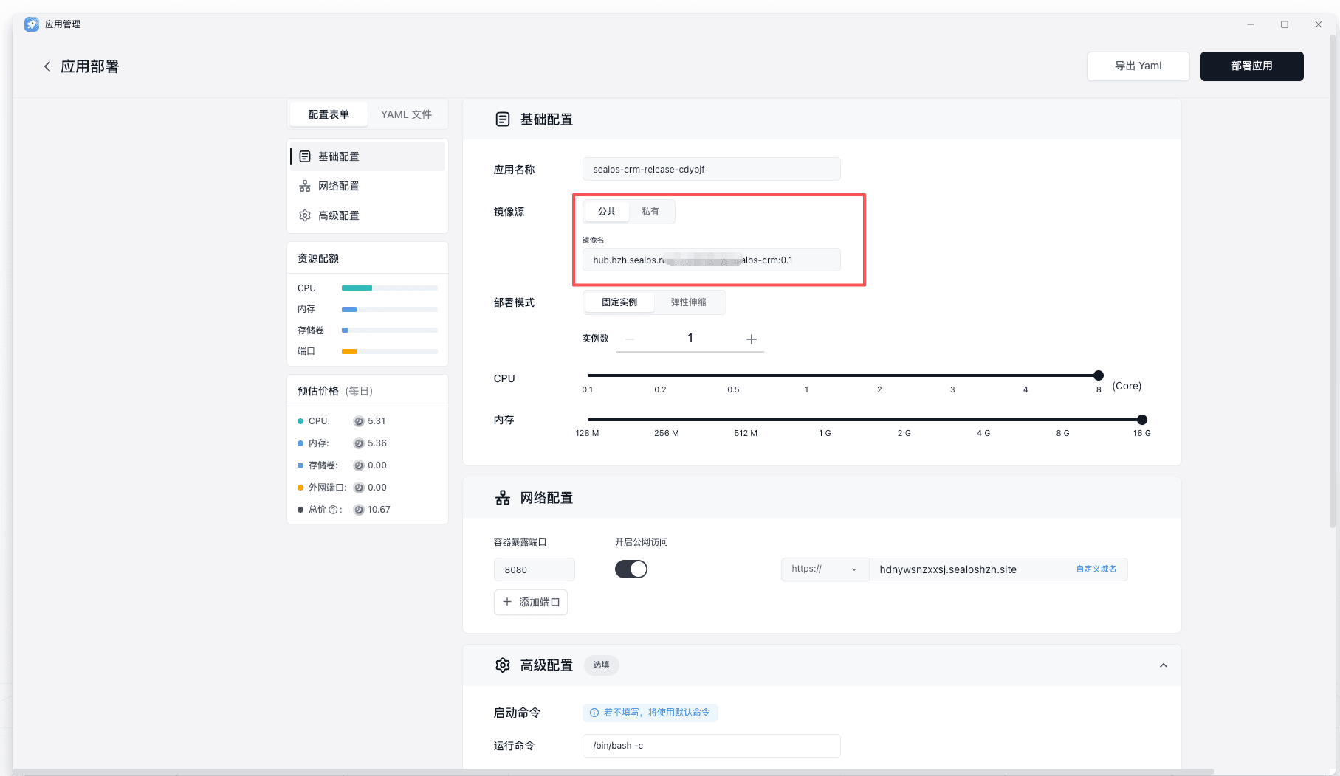Select 高级配置 in side navigation
This screenshot has height=776, width=1340.
(368, 215)
